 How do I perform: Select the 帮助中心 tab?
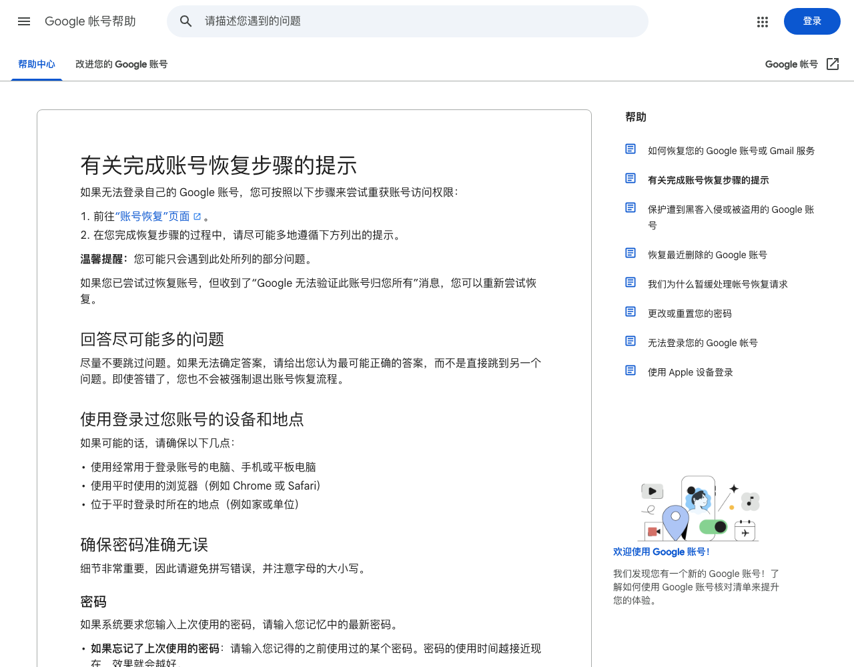click(37, 64)
